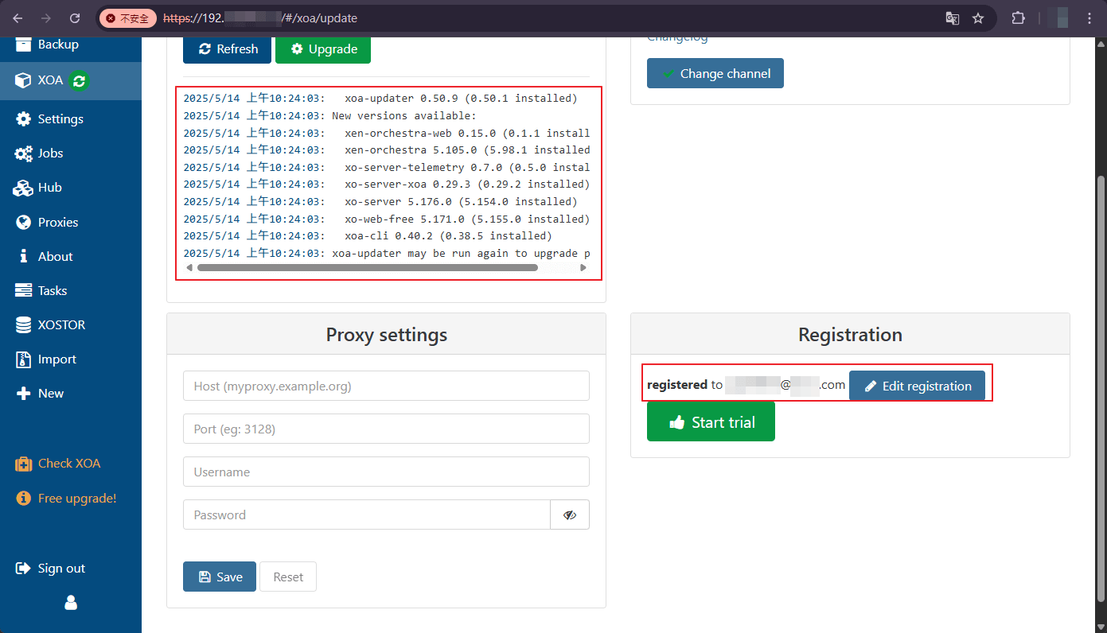Screen dimensions: 1107x633
Task: Click the Start trial button
Action: coord(711,421)
